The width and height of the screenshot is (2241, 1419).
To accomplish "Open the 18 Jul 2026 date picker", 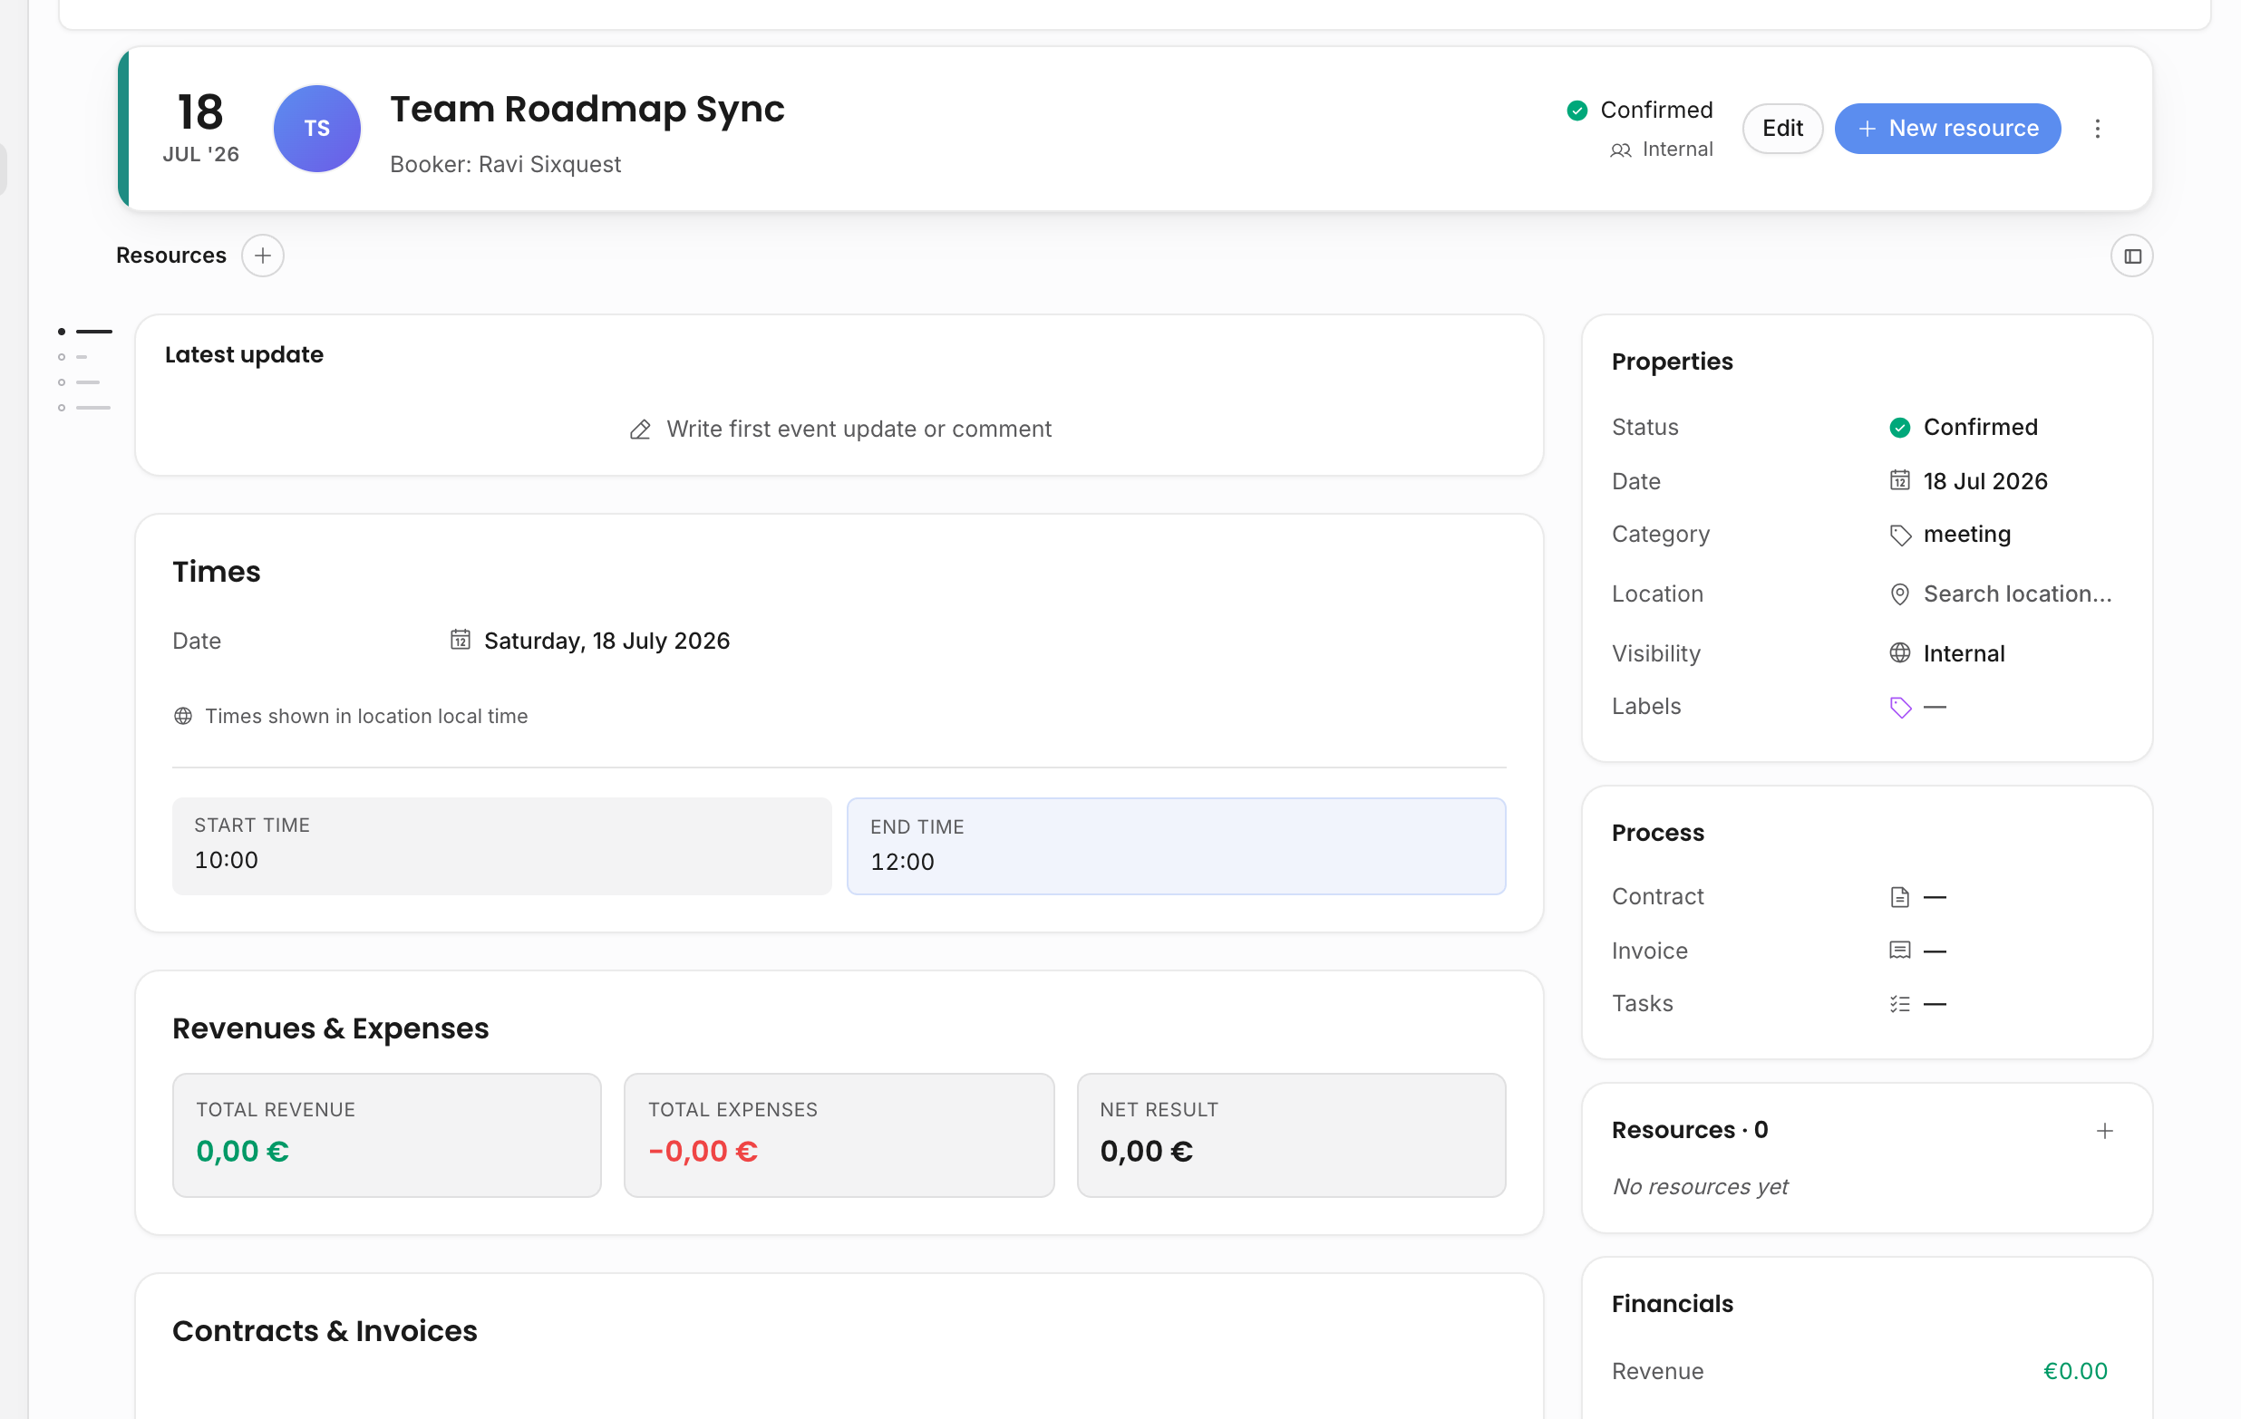I will click(x=1968, y=480).
